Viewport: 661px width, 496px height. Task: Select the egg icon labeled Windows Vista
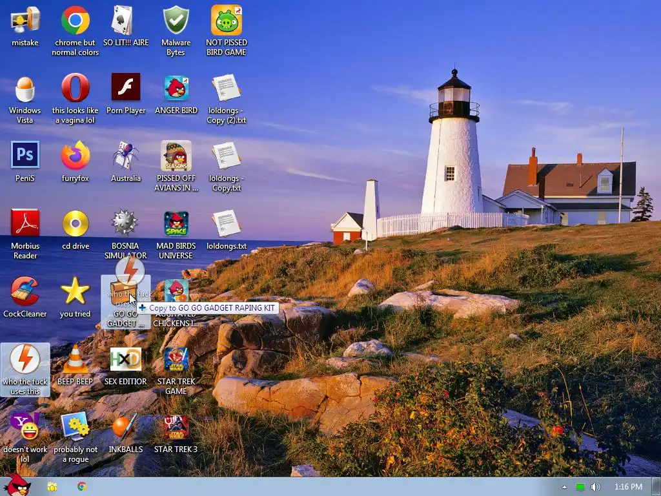(25, 88)
